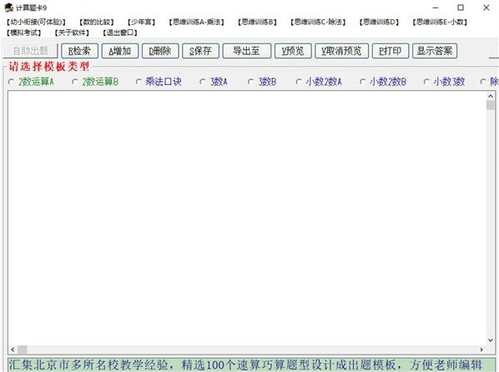This screenshot has height=372, width=499.
Task: Open the 思维训练E-小数 menu
Action: [x=440, y=22]
